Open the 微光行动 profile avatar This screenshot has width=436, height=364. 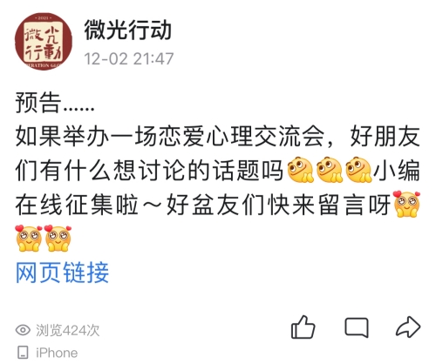(x=44, y=41)
